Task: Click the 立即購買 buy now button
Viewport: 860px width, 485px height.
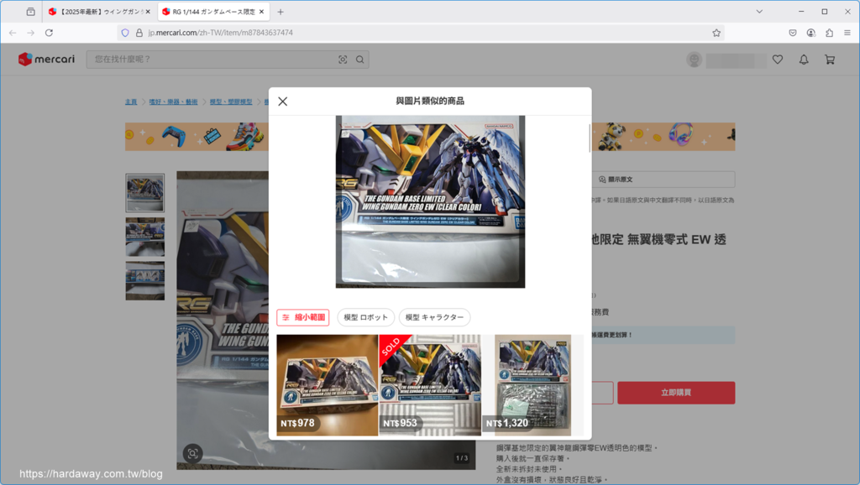Action: click(676, 393)
